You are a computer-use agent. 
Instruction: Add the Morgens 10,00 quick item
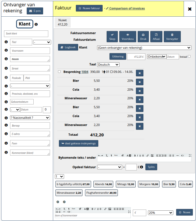(149, 184)
